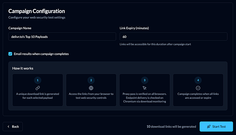Click '10 download links will be generated' text
Viewport: 236px width, 135px height.
(x=171, y=127)
